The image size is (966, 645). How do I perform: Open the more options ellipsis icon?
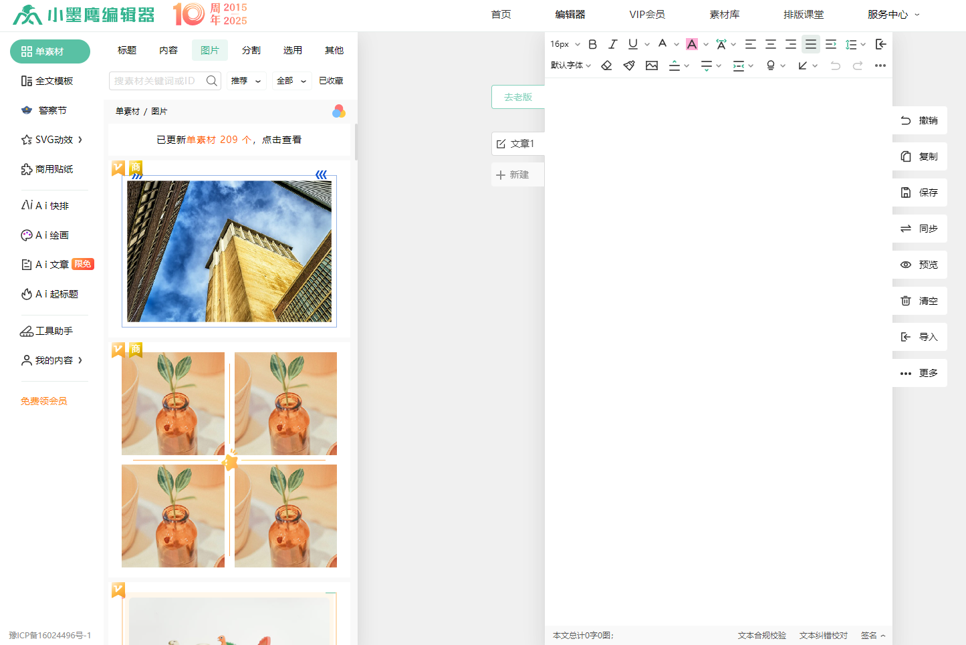tap(880, 66)
